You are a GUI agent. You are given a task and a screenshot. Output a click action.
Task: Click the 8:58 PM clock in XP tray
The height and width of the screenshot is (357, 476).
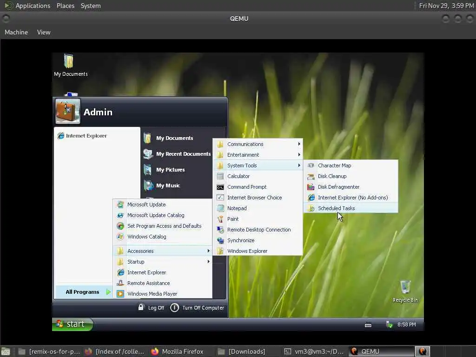coord(406,324)
